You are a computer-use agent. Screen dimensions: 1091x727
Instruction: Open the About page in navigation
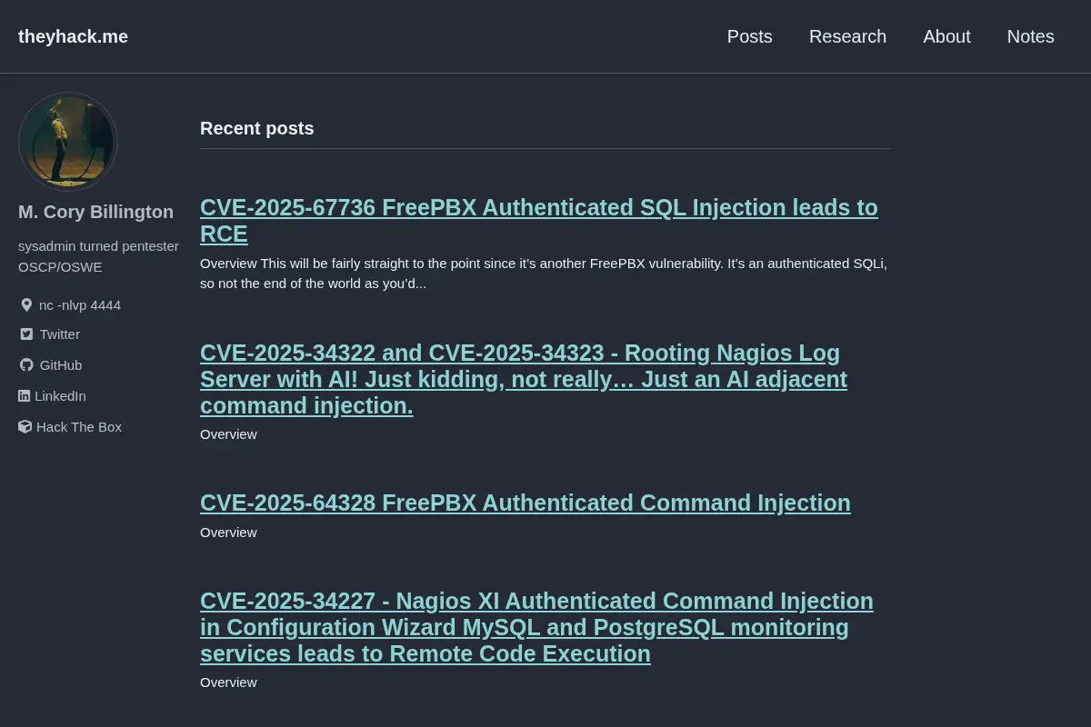tap(946, 36)
